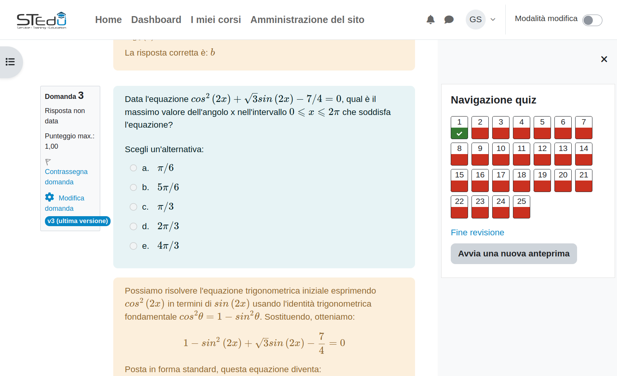Click the gear icon for Modifica domanda

pos(50,197)
